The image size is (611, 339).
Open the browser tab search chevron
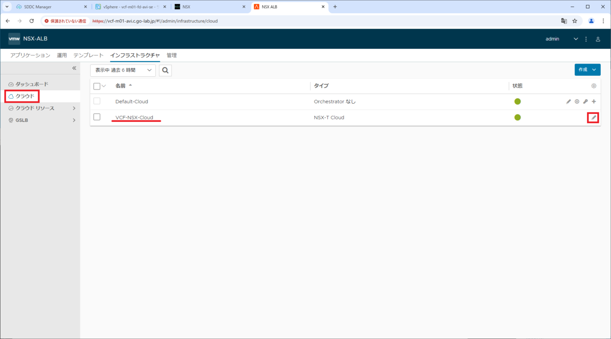(x=7, y=7)
